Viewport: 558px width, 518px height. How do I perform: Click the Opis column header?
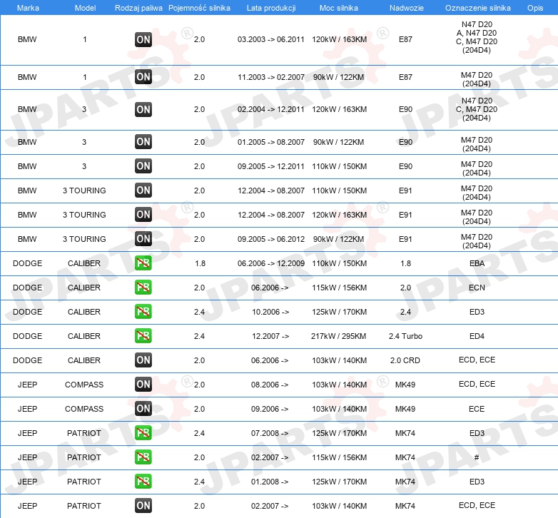click(535, 8)
